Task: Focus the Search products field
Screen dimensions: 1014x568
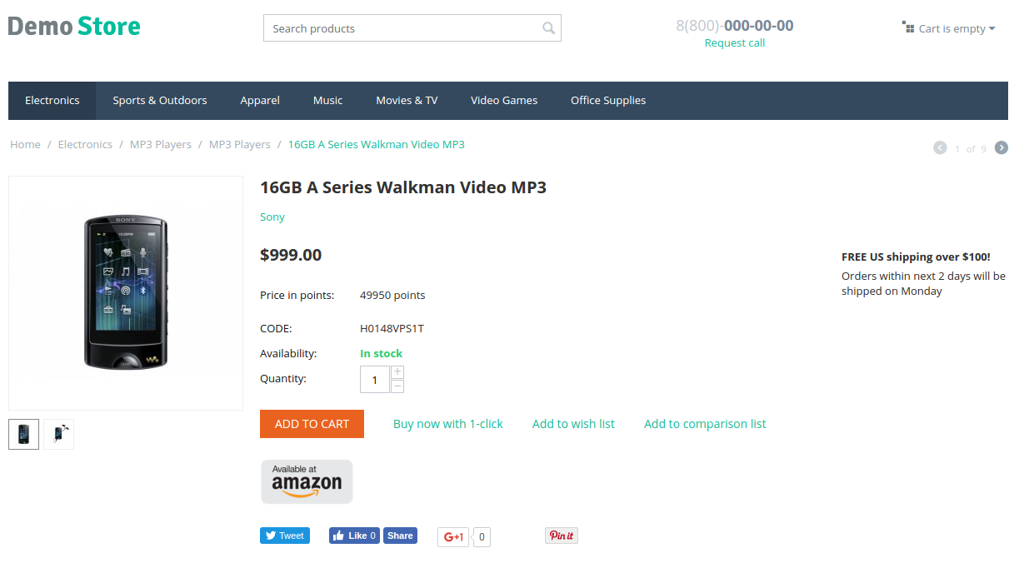Action: [404, 28]
